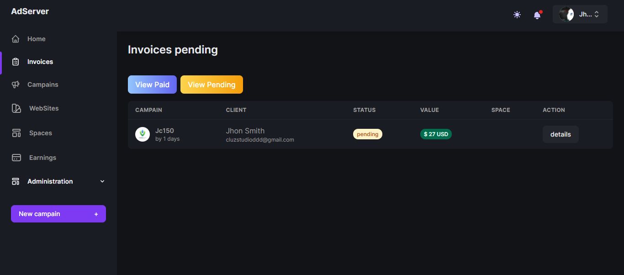Click the Campains megaphone icon
The image size is (624, 275).
(x=16, y=85)
